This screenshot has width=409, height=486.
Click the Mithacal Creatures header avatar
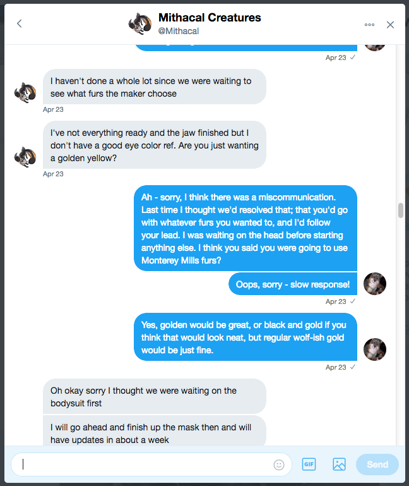139,24
